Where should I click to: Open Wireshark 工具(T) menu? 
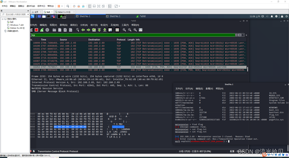click(x=125, y=25)
